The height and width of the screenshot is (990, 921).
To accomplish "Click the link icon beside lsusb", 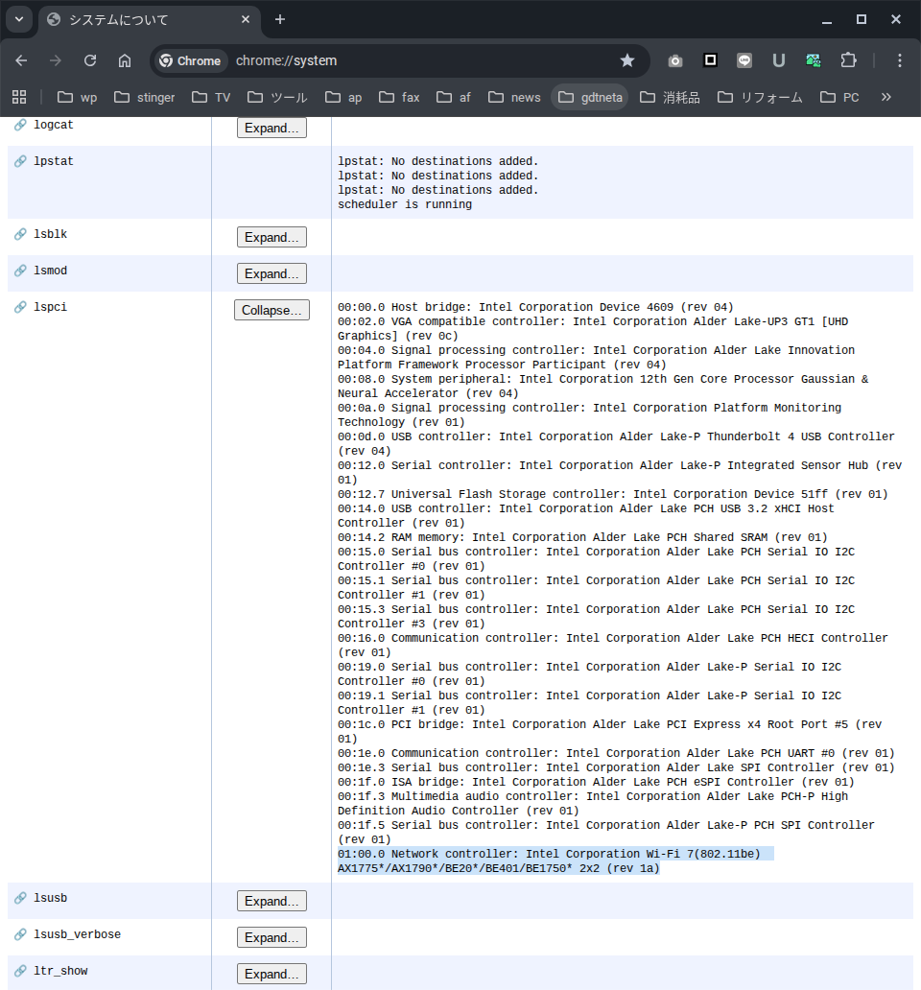I will 20,898.
